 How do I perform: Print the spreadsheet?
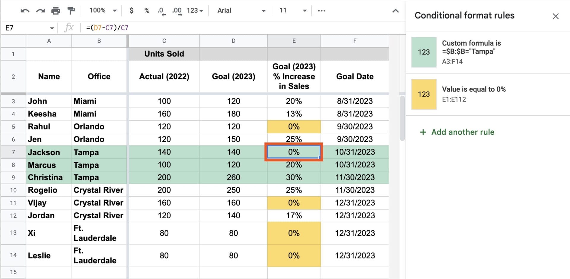[56, 10]
